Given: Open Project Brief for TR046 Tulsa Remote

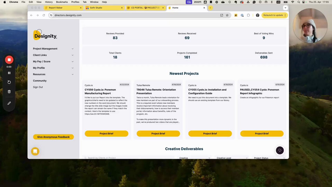Looking at the screenshot, I should (x=158, y=133).
